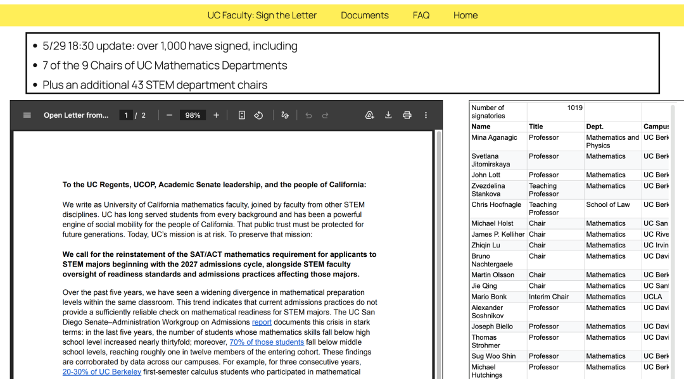Click the 98% zoom level field
Image resolution: width=684 pixels, height=379 pixels.
193,115
